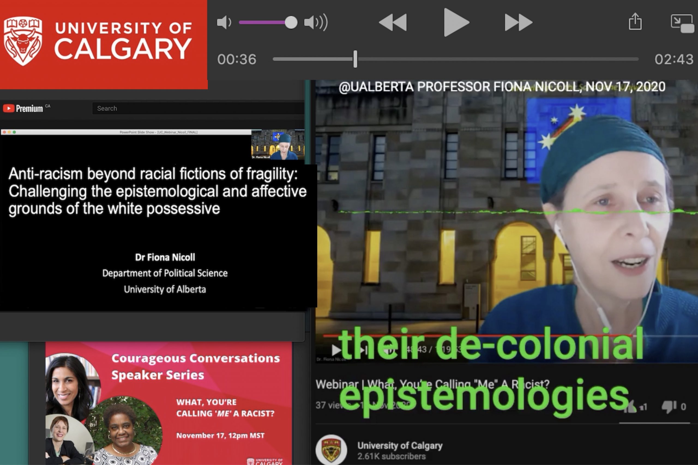Image resolution: width=698 pixels, height=465 pixels.
Task: Open the University of Calgary channel name
Action: point(400,445)
